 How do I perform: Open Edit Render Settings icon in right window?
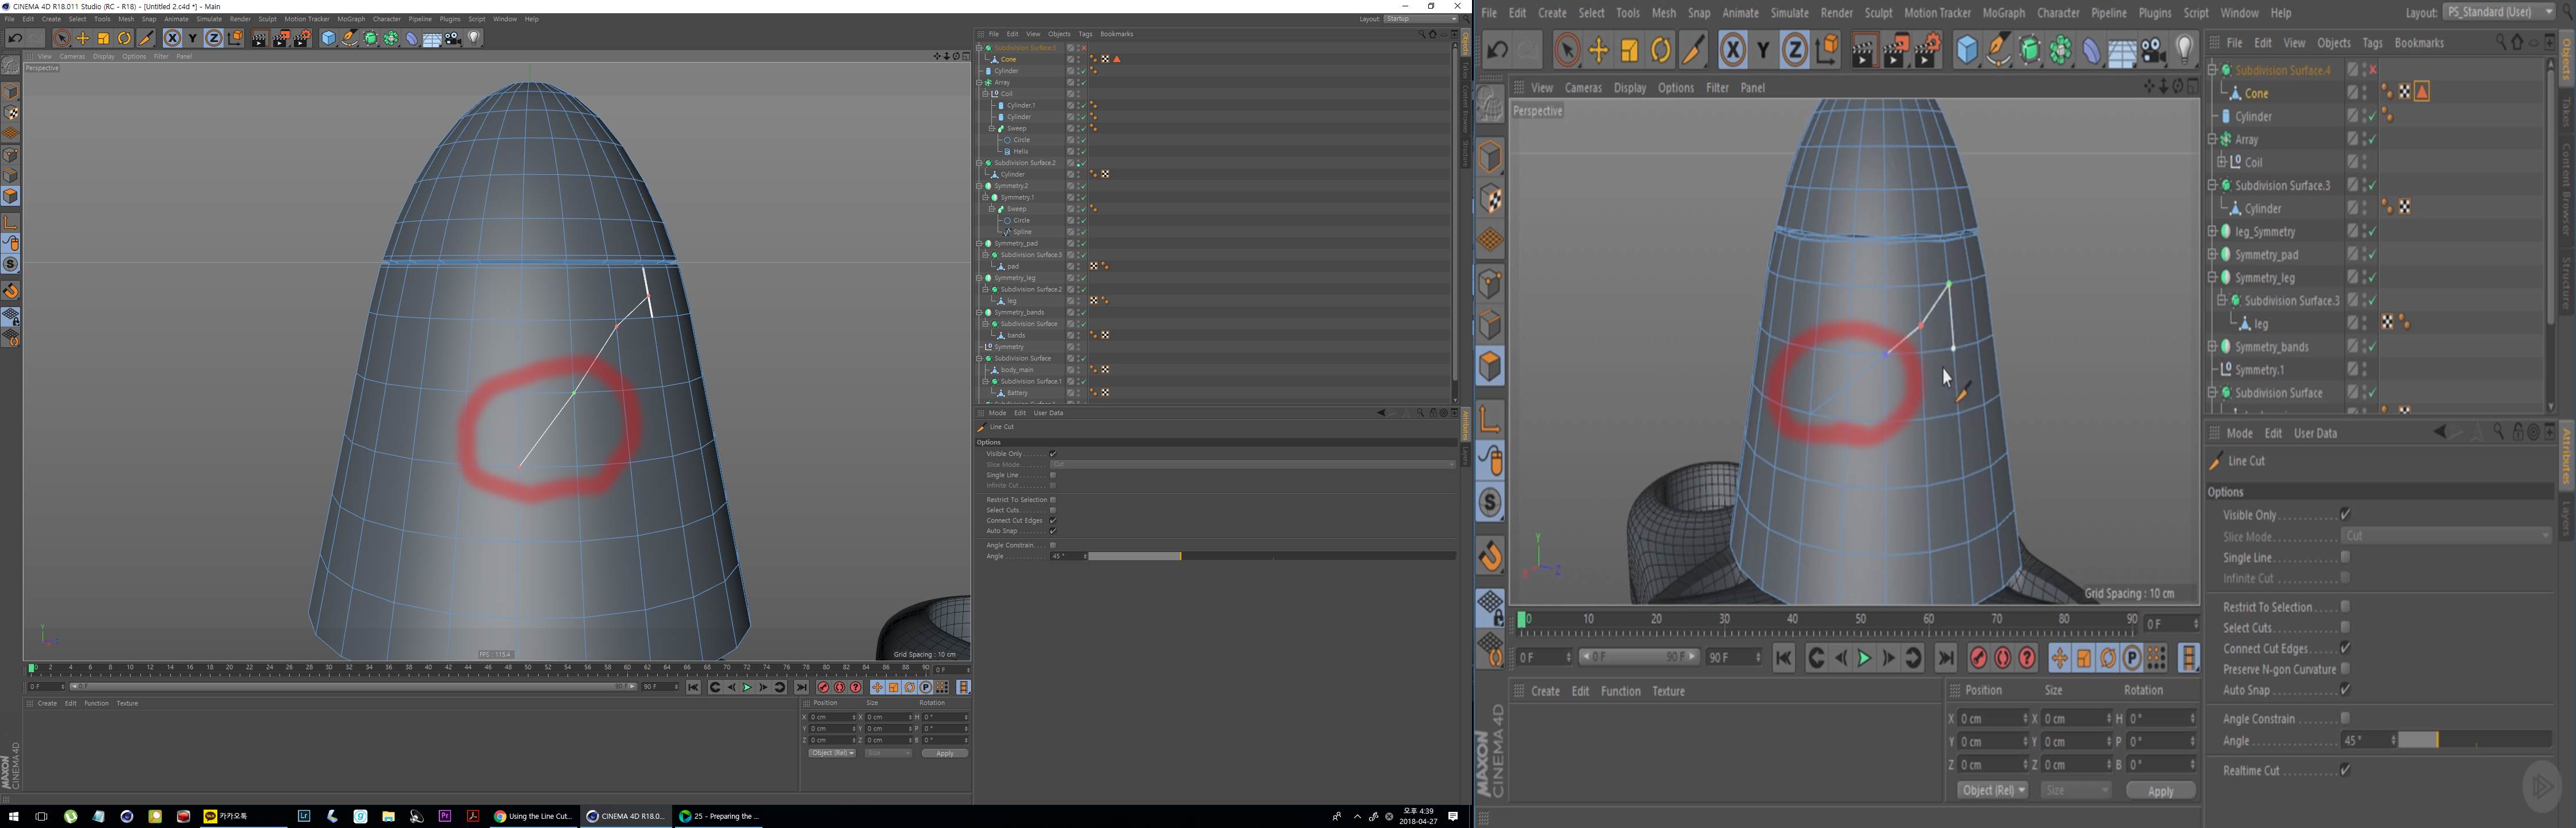click(1928, 50)
